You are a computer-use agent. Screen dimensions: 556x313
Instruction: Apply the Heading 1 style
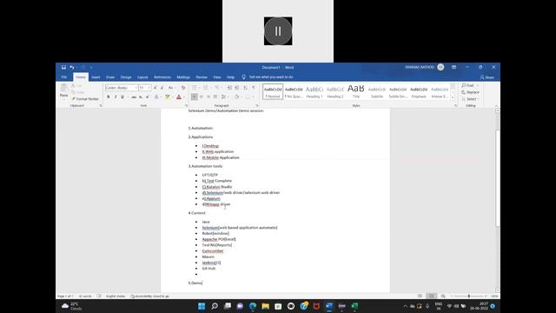pyautogui.click(x=314, y=91)
